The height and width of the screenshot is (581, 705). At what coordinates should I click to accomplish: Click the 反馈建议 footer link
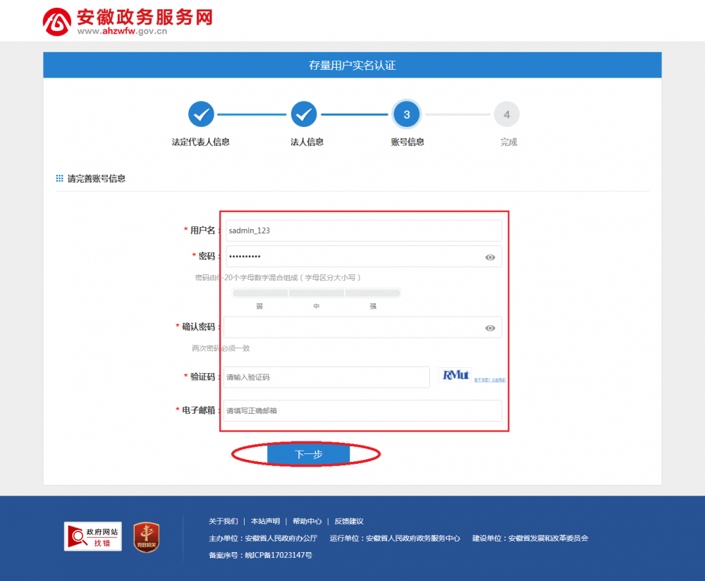click(x=350, y=521)
